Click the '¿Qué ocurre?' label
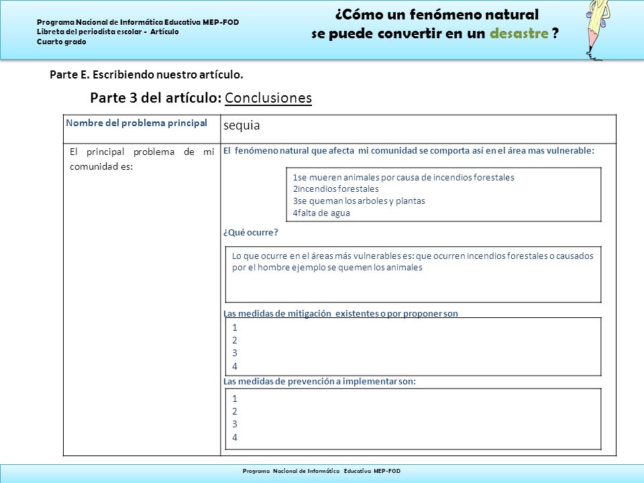644x483 pixels. coord(250,233)
